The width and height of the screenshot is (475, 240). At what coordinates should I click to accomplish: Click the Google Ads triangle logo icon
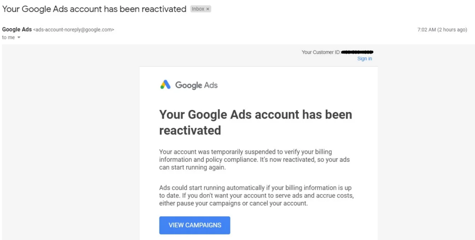[165, 85]
